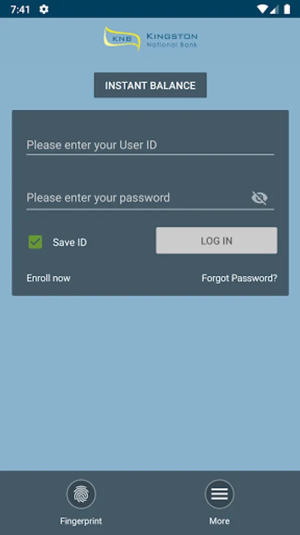Toggle password visibility eye icon
The height and width of the screenshot is (535, 300).
260,198
